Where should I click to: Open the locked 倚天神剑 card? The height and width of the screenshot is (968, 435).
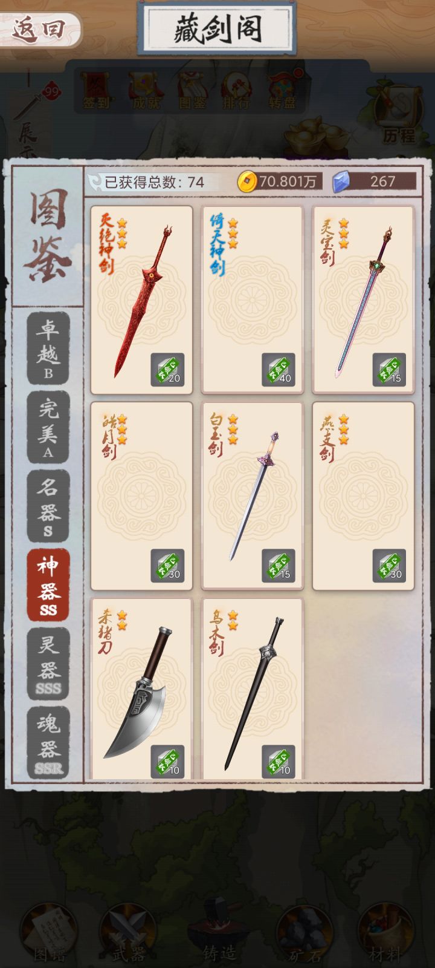pos(252,300)
